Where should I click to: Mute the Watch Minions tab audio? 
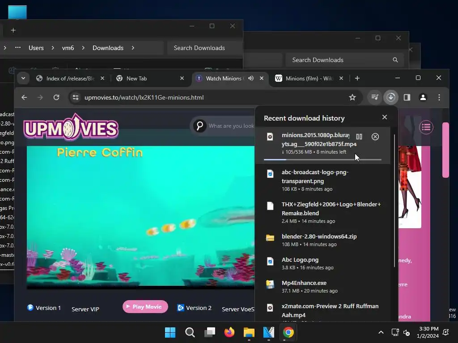pos(250,78)
